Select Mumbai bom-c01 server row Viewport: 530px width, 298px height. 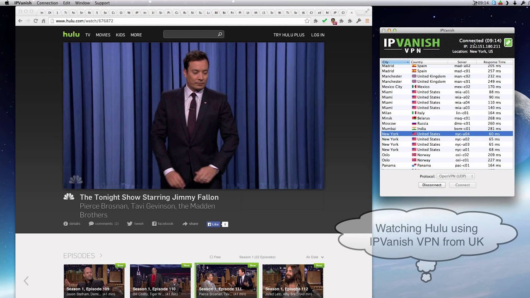pos(447,129)
